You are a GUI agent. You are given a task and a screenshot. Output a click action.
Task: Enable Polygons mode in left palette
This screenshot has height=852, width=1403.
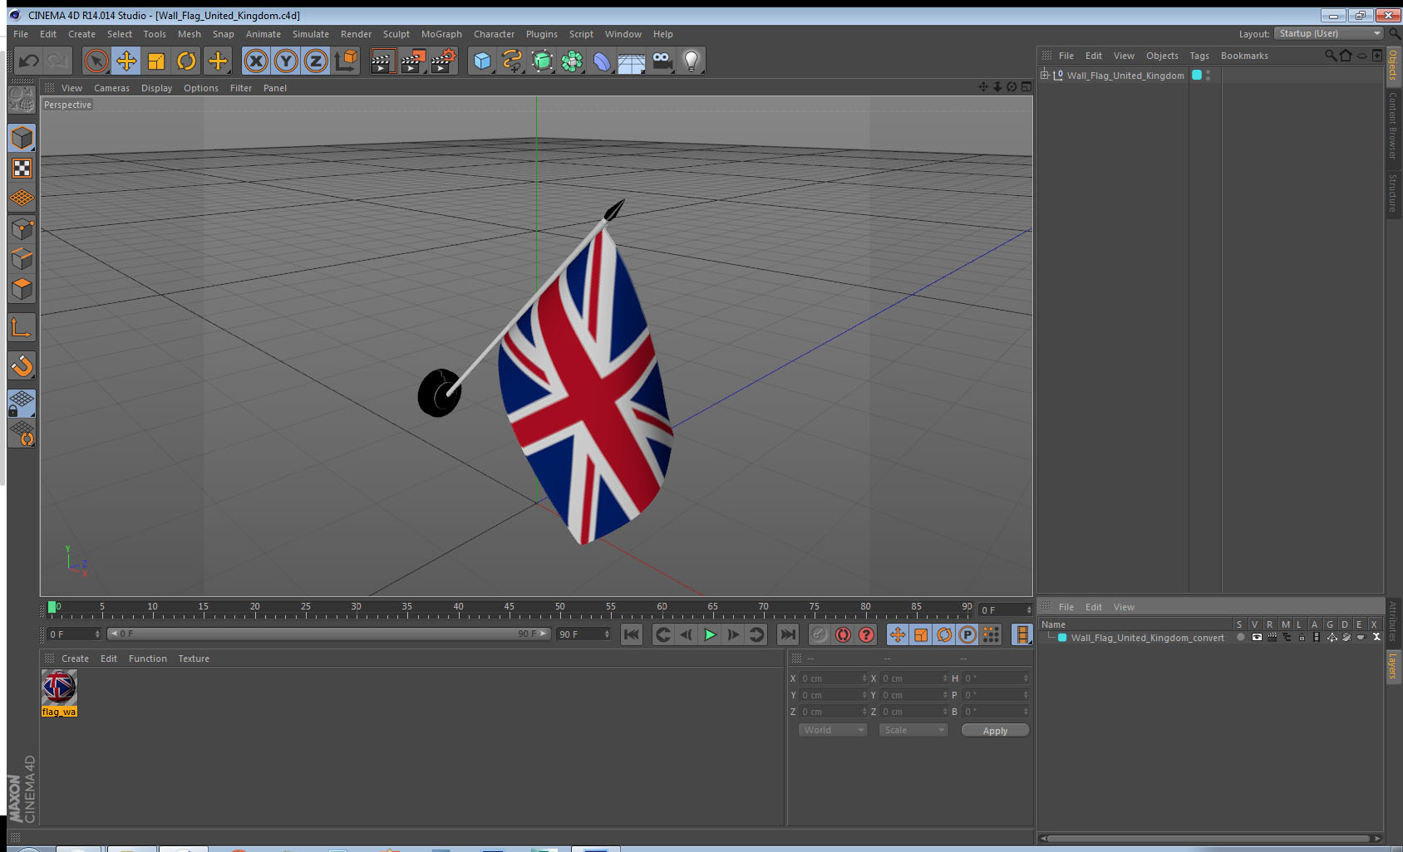[22, 289]
